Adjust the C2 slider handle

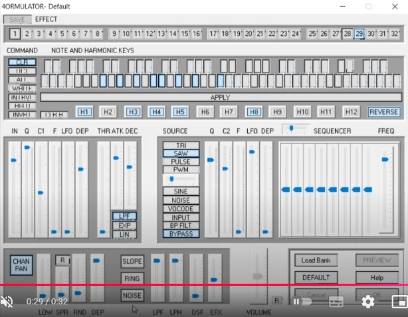pos(225,169)
